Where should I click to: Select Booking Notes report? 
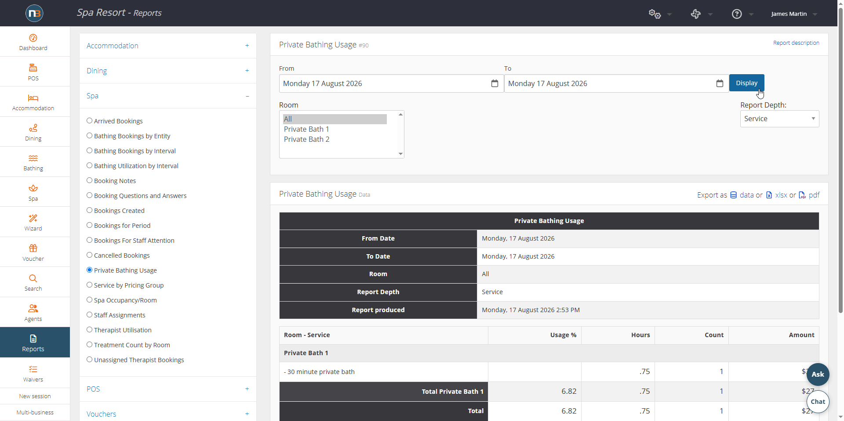[x=89, y=180]
